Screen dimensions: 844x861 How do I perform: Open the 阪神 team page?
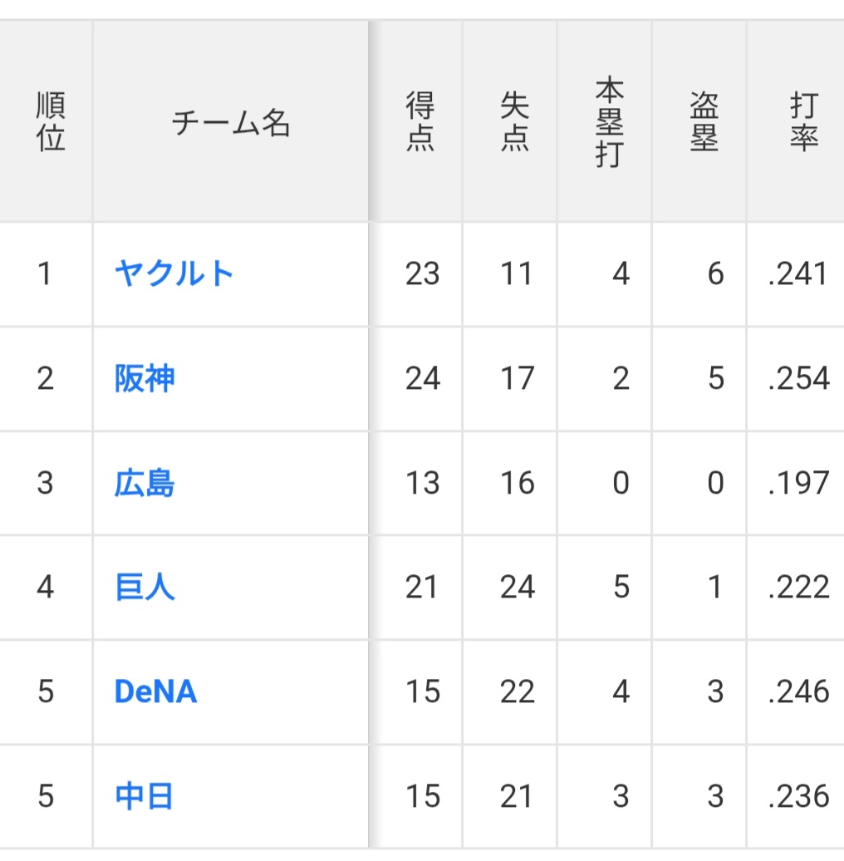click(x=145, y=379)
